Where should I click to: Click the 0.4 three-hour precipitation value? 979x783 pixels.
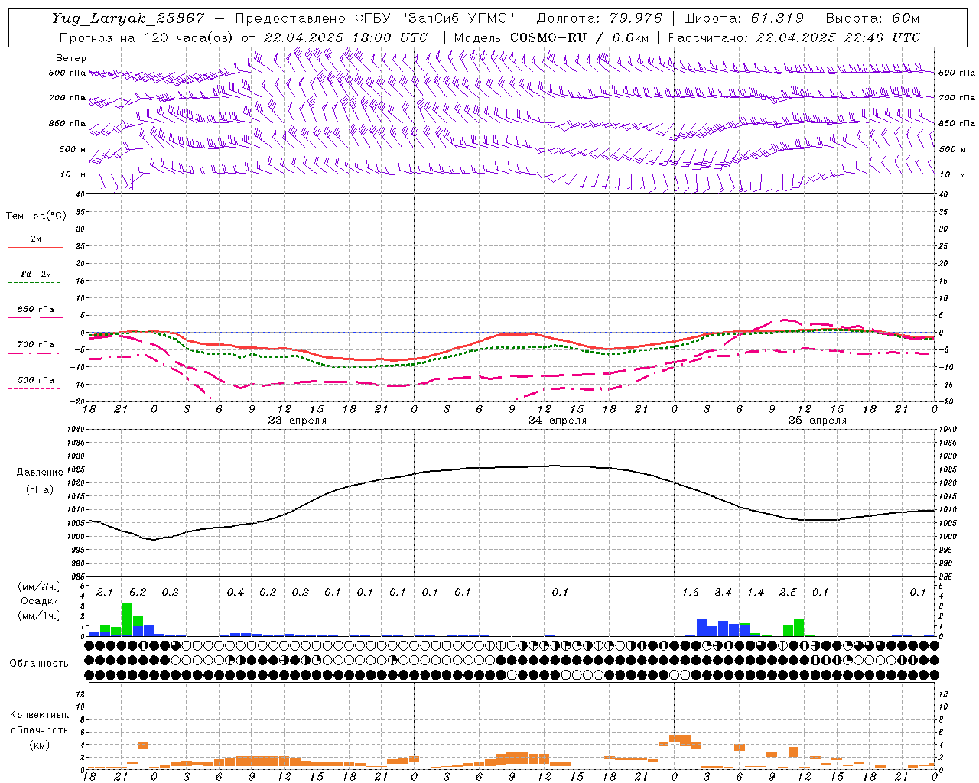(x=236, y=593)
